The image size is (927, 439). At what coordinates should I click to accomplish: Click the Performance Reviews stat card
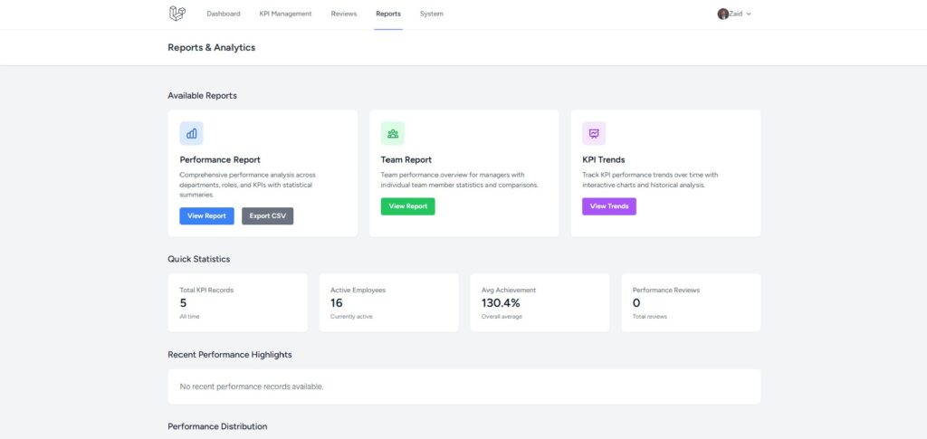691,302
